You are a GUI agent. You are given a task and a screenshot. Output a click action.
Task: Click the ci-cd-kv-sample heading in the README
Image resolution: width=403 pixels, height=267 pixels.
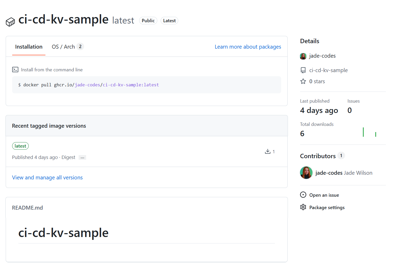tap(63, 233)
